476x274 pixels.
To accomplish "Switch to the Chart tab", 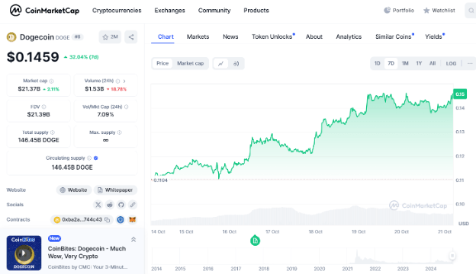I will click(166, 37).
